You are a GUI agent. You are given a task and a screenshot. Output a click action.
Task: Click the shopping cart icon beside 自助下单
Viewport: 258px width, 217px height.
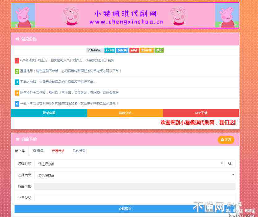(x=18, y=140)
